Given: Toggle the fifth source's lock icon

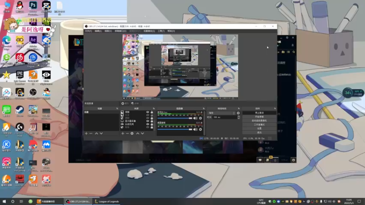Looking at the screenshot, I should click(152, 124).
